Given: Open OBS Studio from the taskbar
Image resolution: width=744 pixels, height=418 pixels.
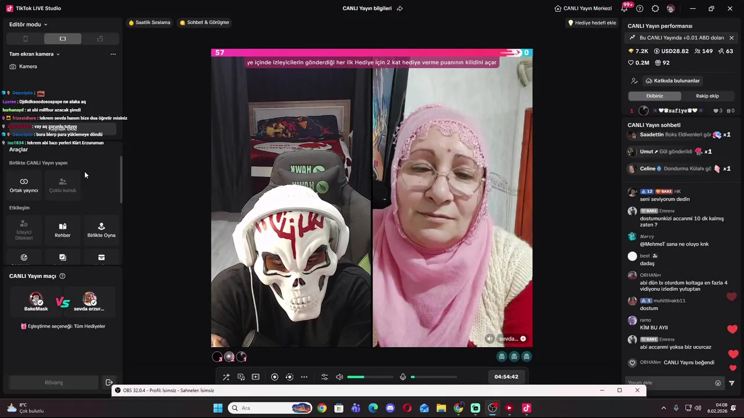Looking at the screenshot, I should tap(492, 408).
